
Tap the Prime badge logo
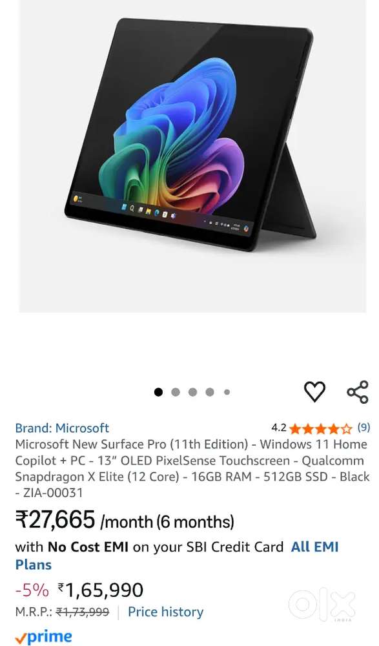coord(43,636)
